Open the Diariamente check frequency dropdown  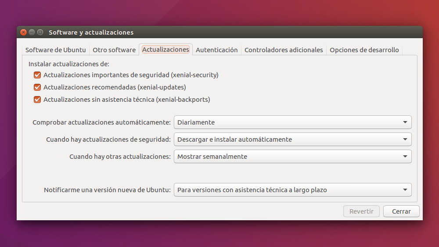(292, 122)
